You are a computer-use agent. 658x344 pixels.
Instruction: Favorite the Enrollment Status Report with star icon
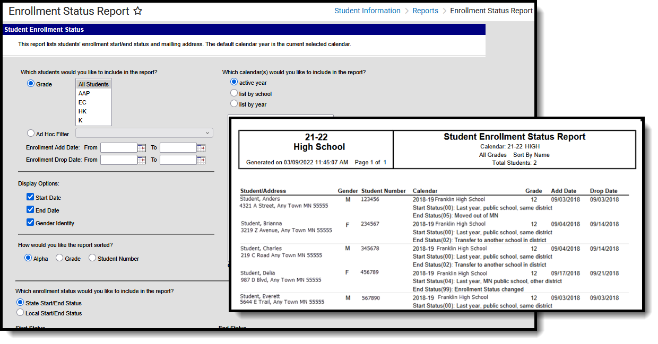[x=137, y=11]
